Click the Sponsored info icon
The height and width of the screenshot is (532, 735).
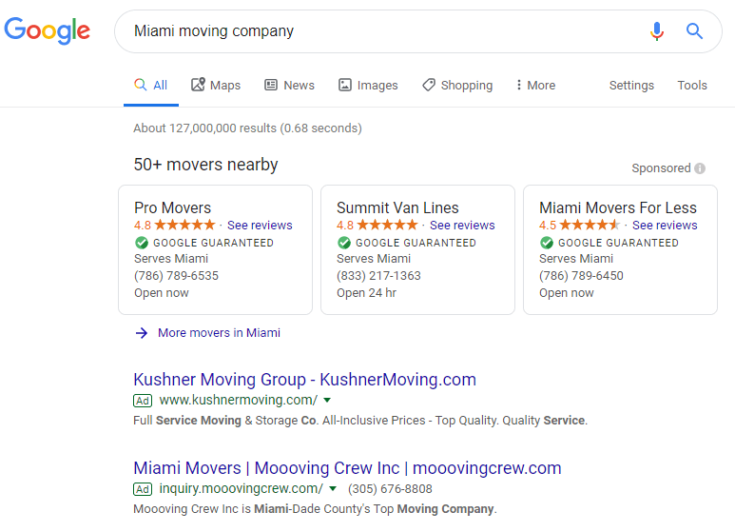[700, 168]
